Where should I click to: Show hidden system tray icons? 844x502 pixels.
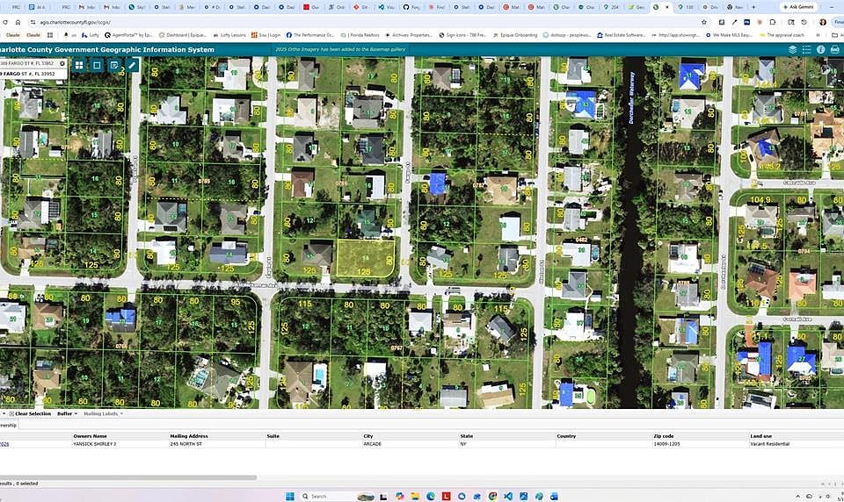pos(798,496)
